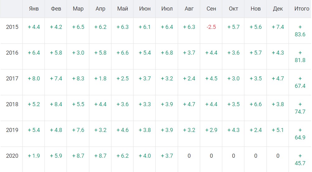The width and height of the screenshot is (312, 172).
Task: Click the + 1.8 value in April 2017
Action: pos(100,79)
